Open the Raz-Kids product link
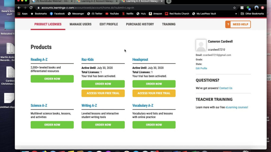The height and width of the screenshot is (152, 271). (x=87, y=59)
